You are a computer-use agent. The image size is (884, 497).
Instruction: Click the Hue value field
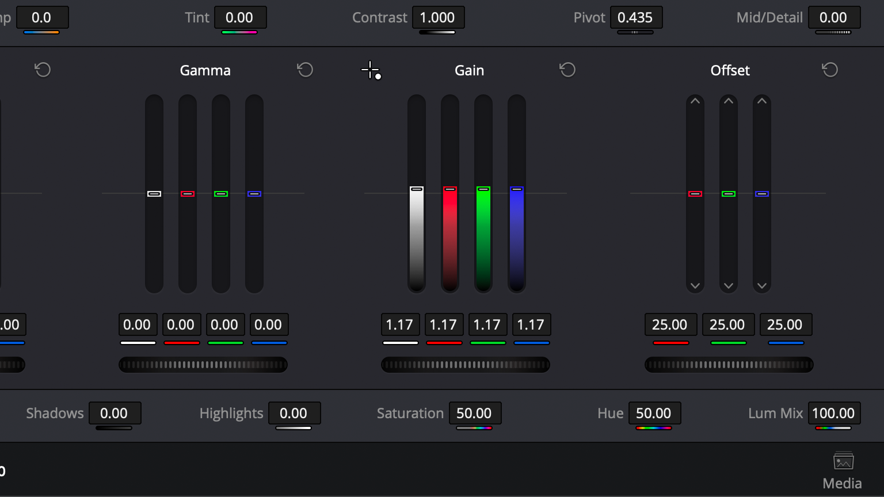pos(654,413)
